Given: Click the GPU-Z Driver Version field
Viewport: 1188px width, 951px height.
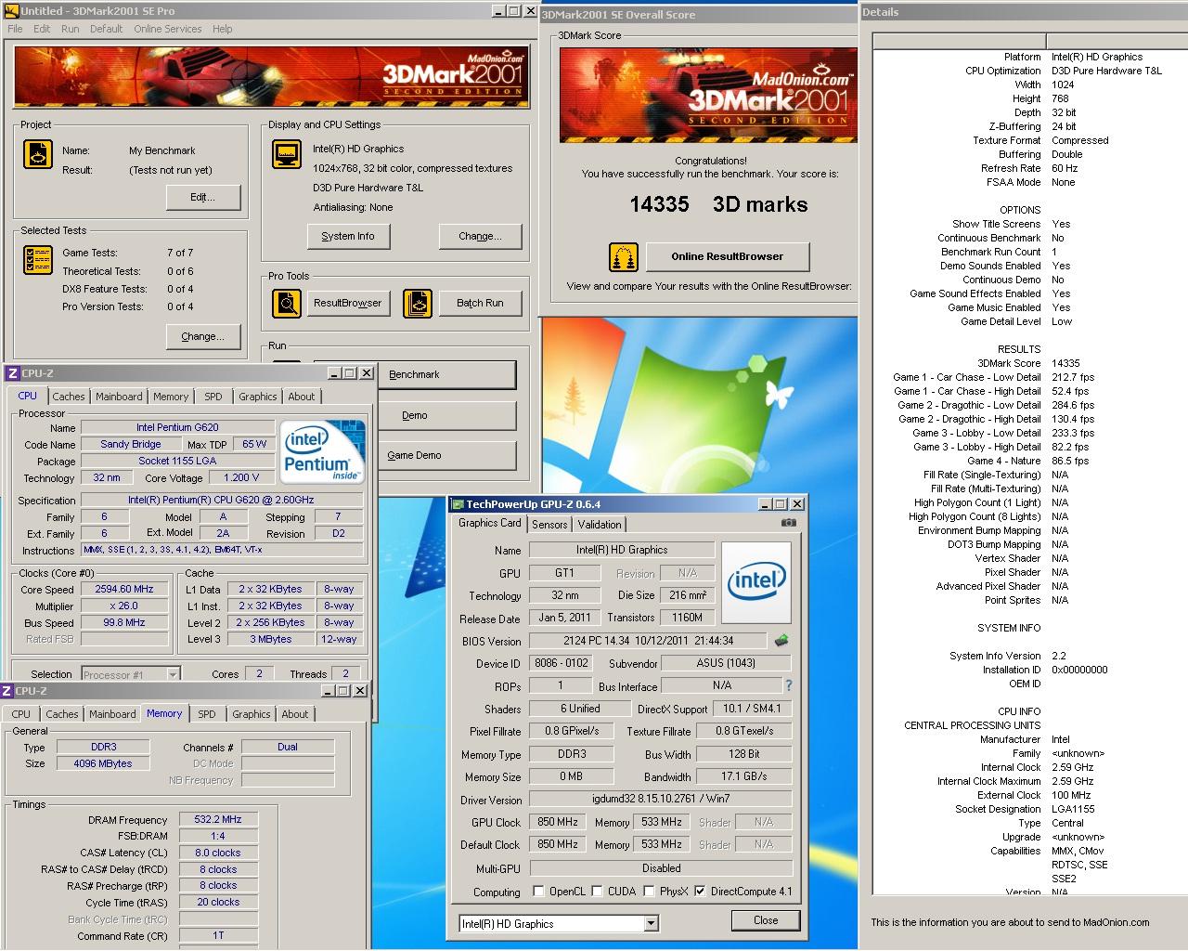Looking at the screenshot, I should (x=660, y=799).
